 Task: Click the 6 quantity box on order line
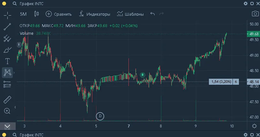[236, 82]
